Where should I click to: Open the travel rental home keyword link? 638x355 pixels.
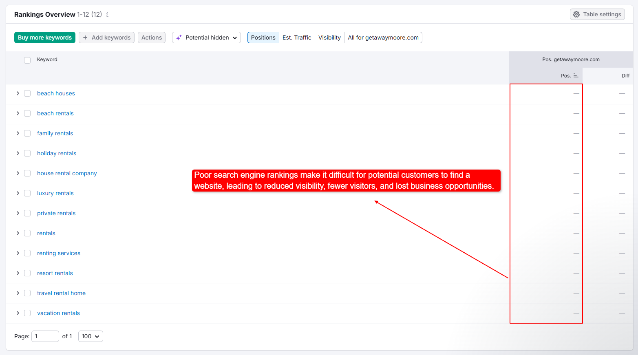61,293
